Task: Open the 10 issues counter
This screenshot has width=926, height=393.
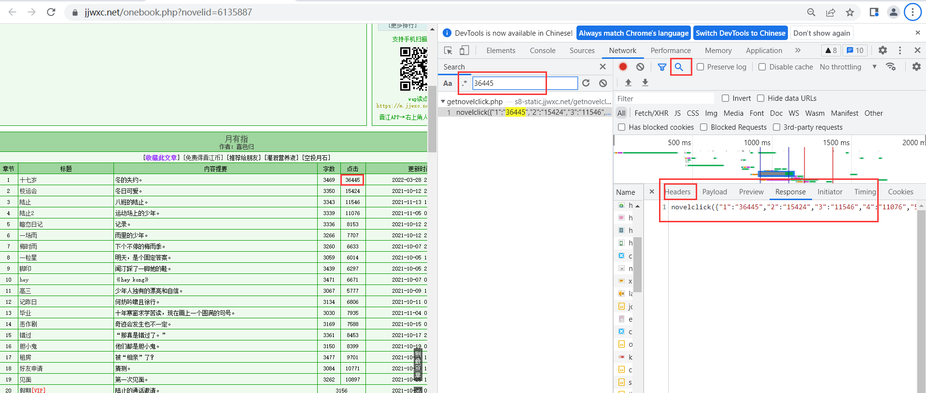Action: point(855,50)
